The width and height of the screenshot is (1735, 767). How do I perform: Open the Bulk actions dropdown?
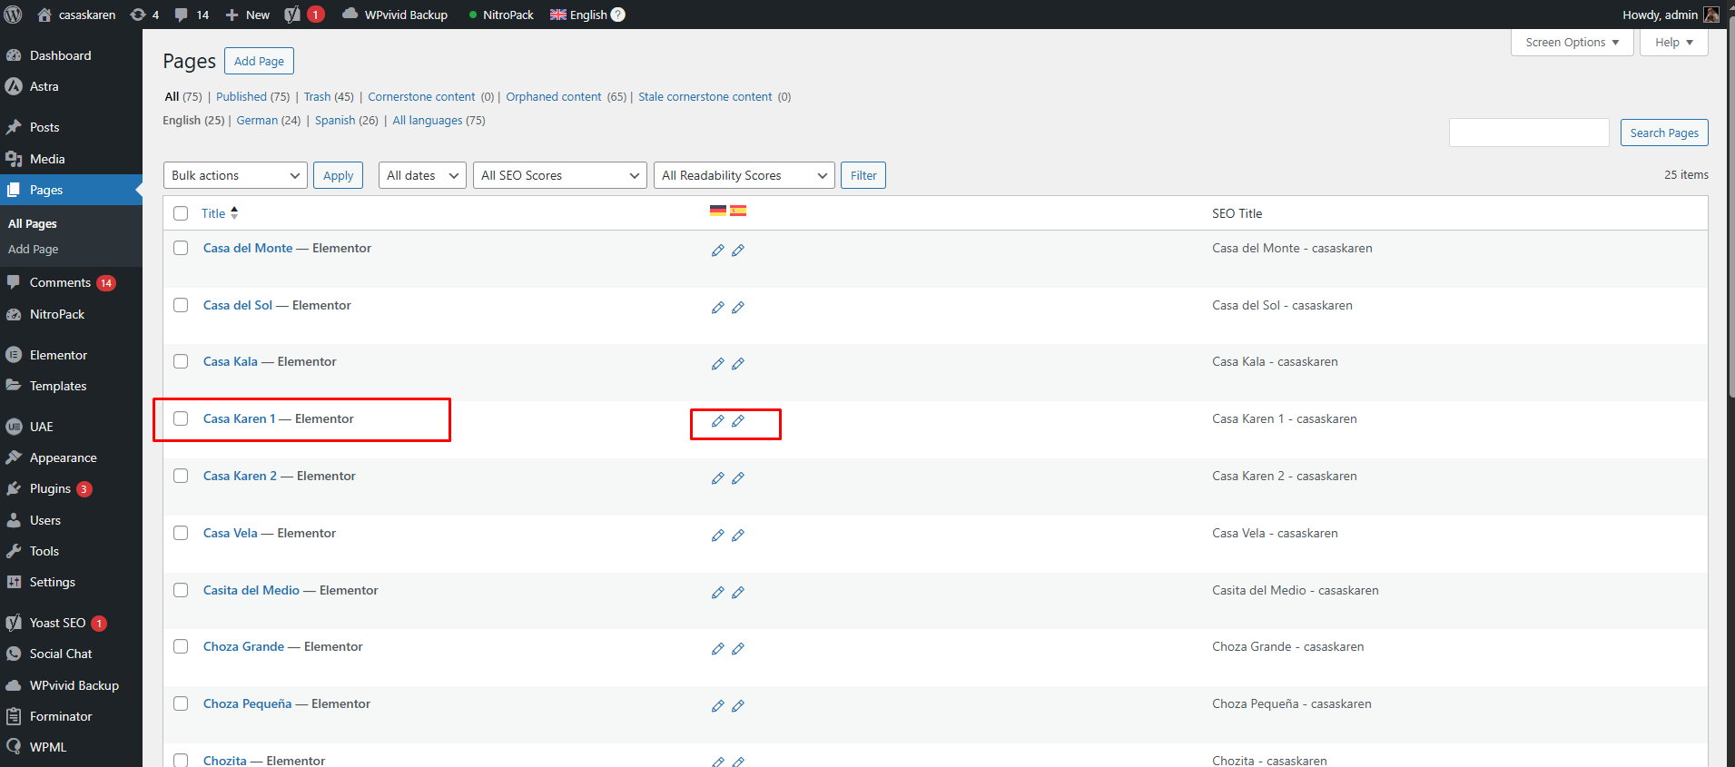click(235, 175)
